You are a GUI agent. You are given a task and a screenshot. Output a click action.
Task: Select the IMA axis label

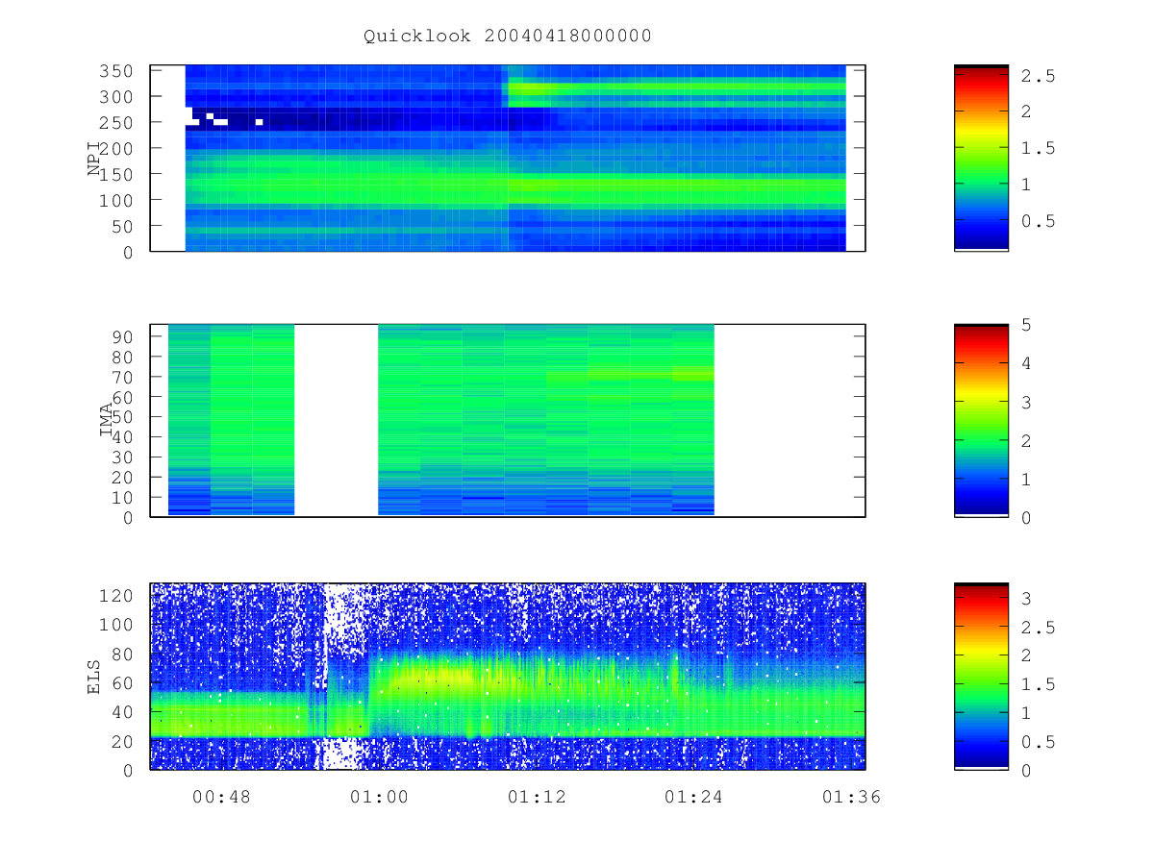point(106,420)
